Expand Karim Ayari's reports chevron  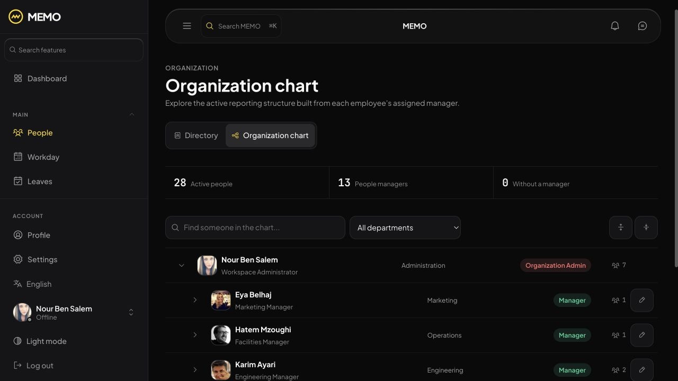[195, 370]
